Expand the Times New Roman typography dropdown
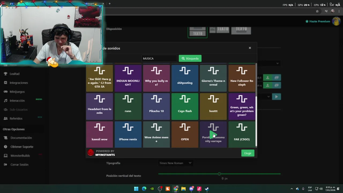 pos(175,163)
